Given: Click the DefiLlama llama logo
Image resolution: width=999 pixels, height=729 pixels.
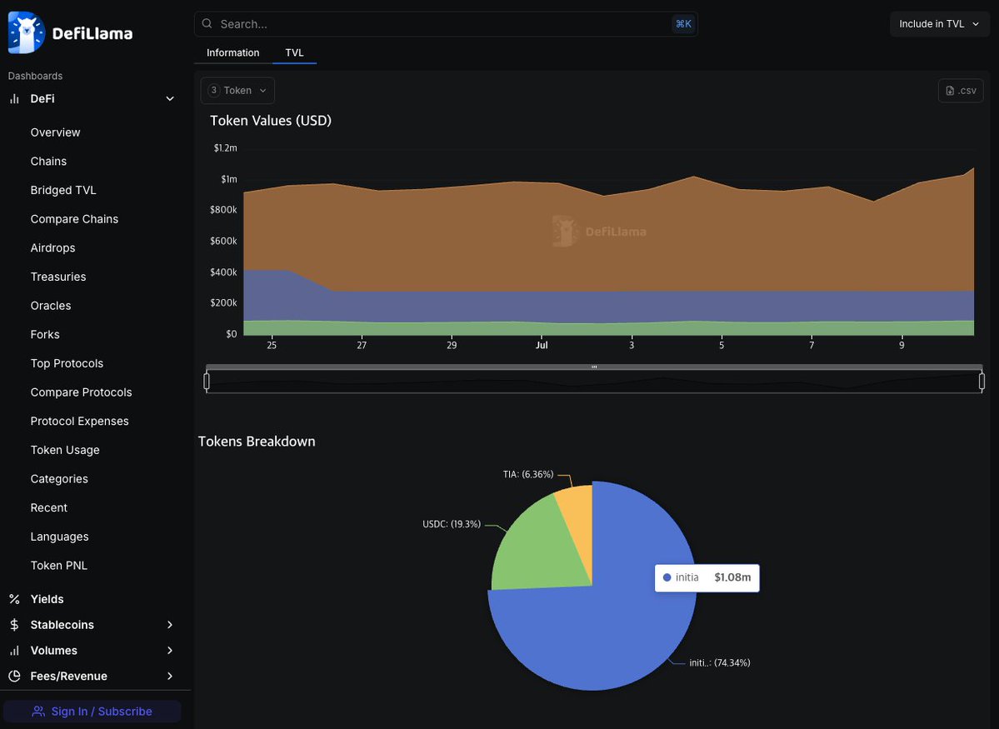Looking at the screenshot, I should click(26, 32).
